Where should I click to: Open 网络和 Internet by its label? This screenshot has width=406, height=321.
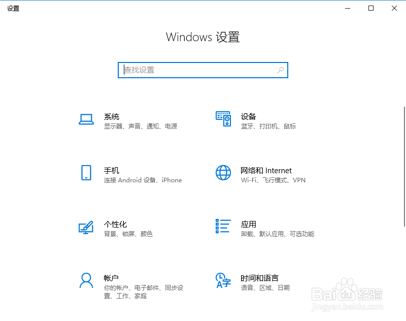266,170
